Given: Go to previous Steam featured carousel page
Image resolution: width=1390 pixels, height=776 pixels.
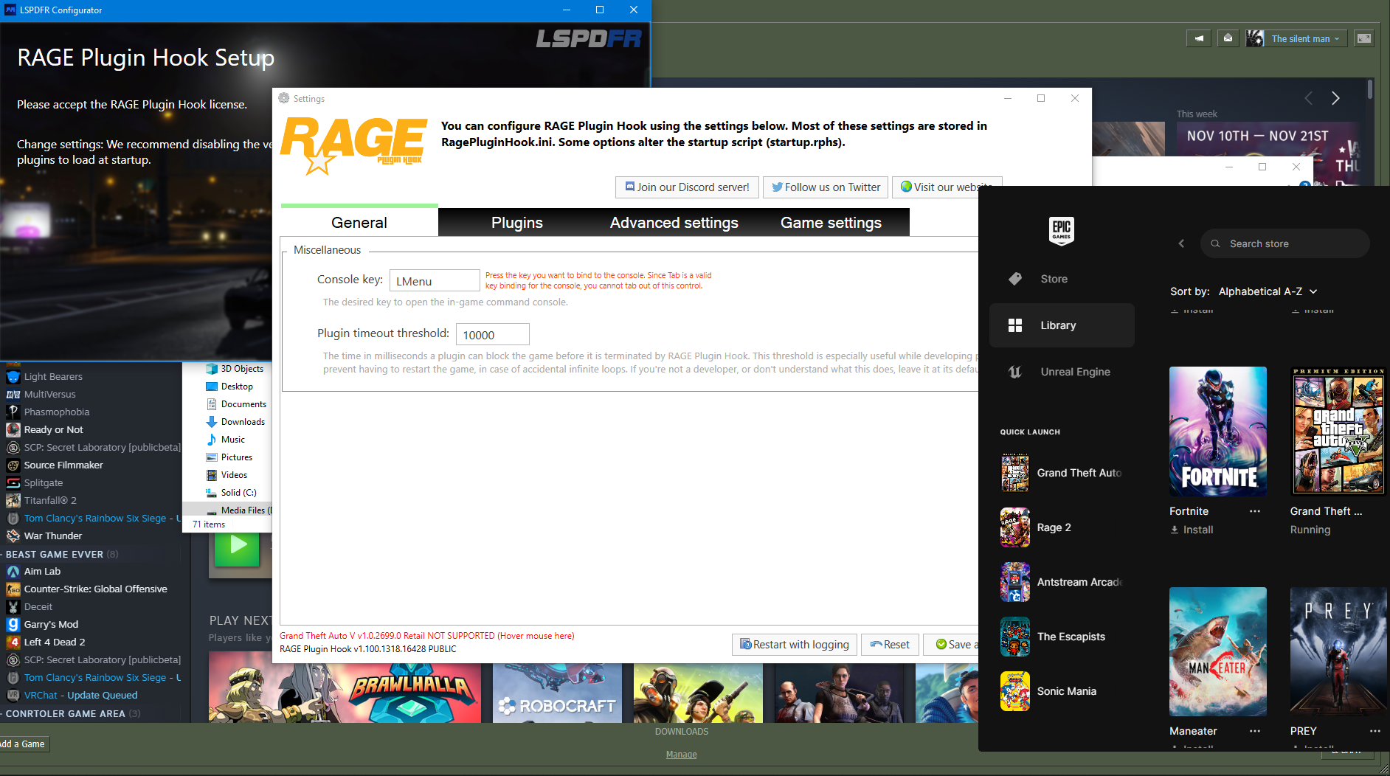Looking at the screenshot, I should [1309, 98].
